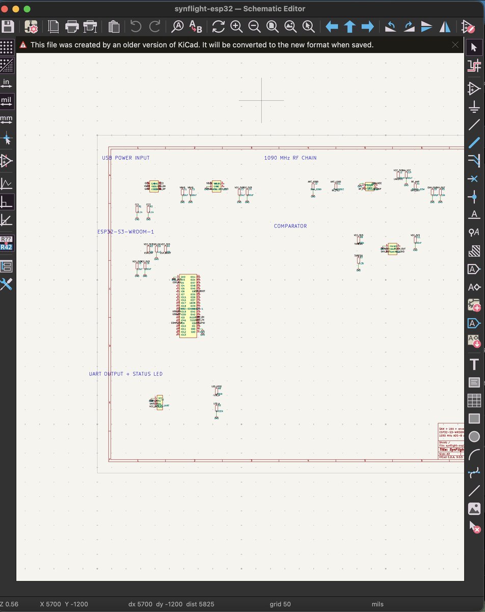Viewport: 485px width, 612px height.
Task: Place a symbol with op-amp icon
Action: point(474,88)
